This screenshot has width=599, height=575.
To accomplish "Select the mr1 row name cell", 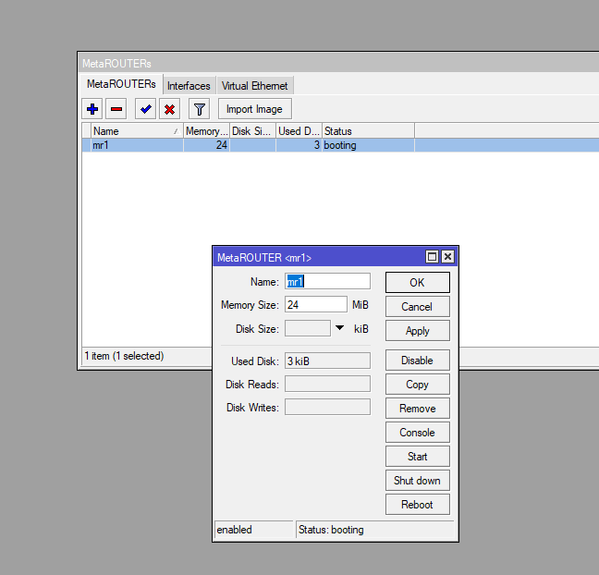I will click(137, 145).
